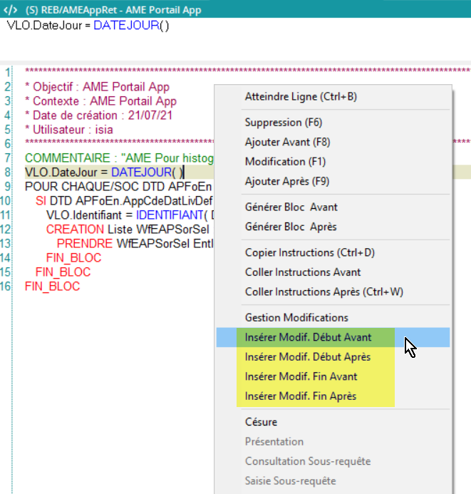
Task: Choose 'Ajouter Après (F9)' option
Action: (x=287, y=181)
